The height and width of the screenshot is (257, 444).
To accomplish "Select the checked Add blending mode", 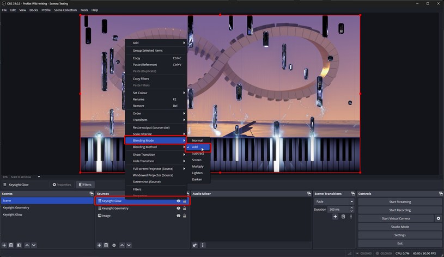I will [198, 147].
